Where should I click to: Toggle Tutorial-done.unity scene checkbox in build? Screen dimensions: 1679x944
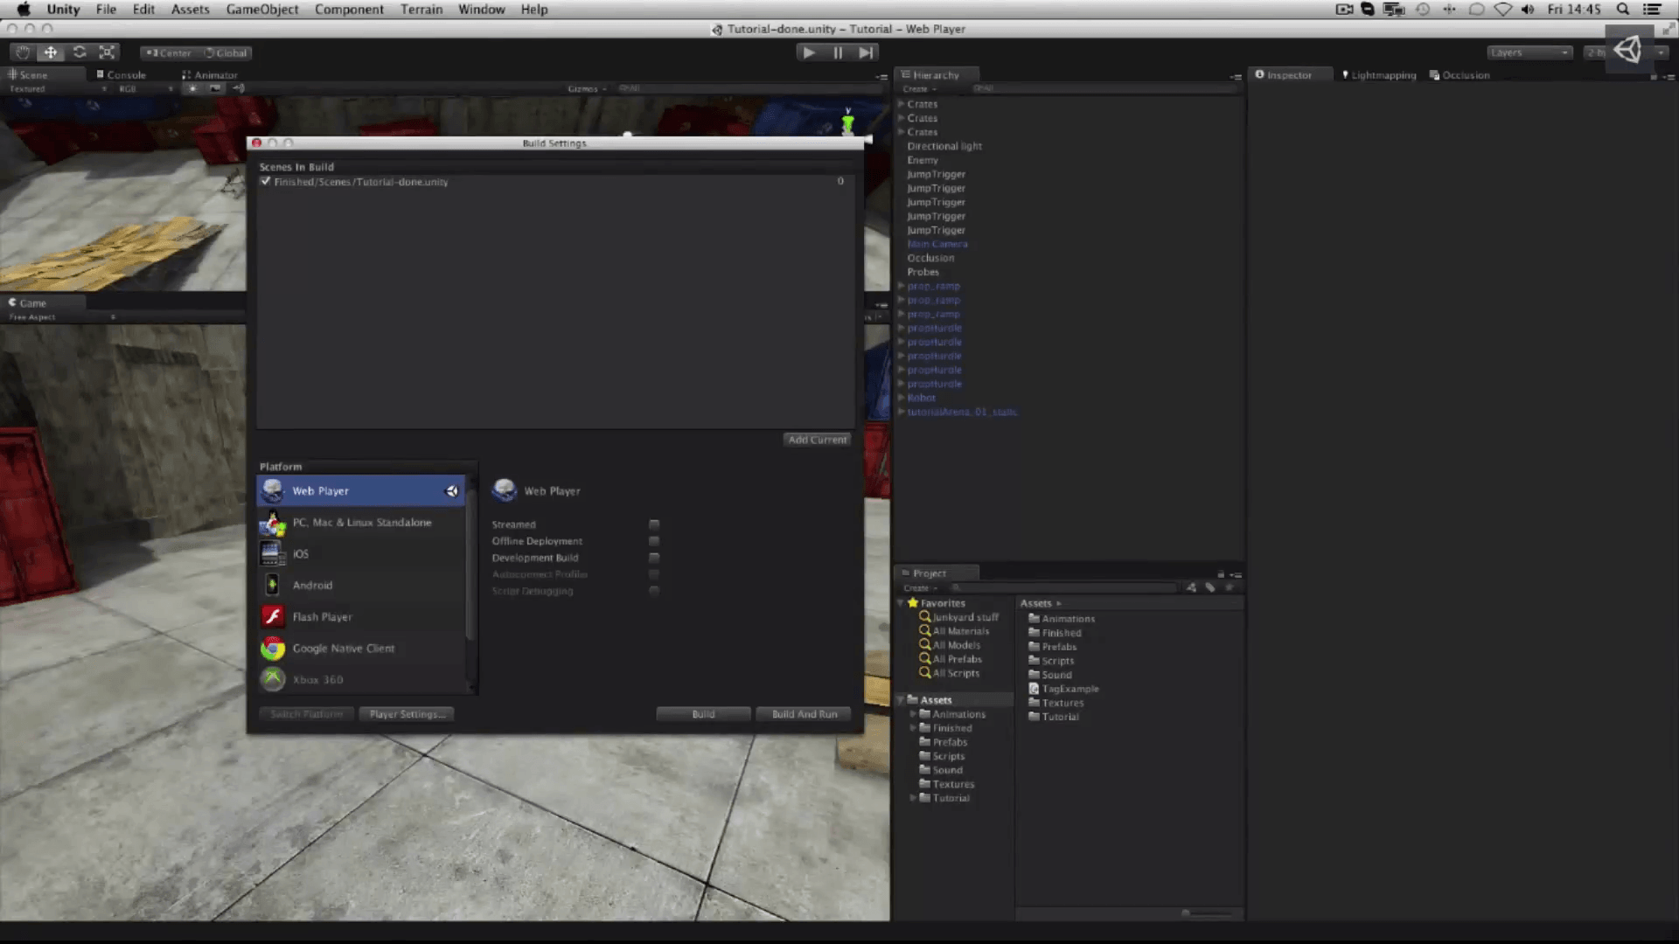tap(266, 181)
